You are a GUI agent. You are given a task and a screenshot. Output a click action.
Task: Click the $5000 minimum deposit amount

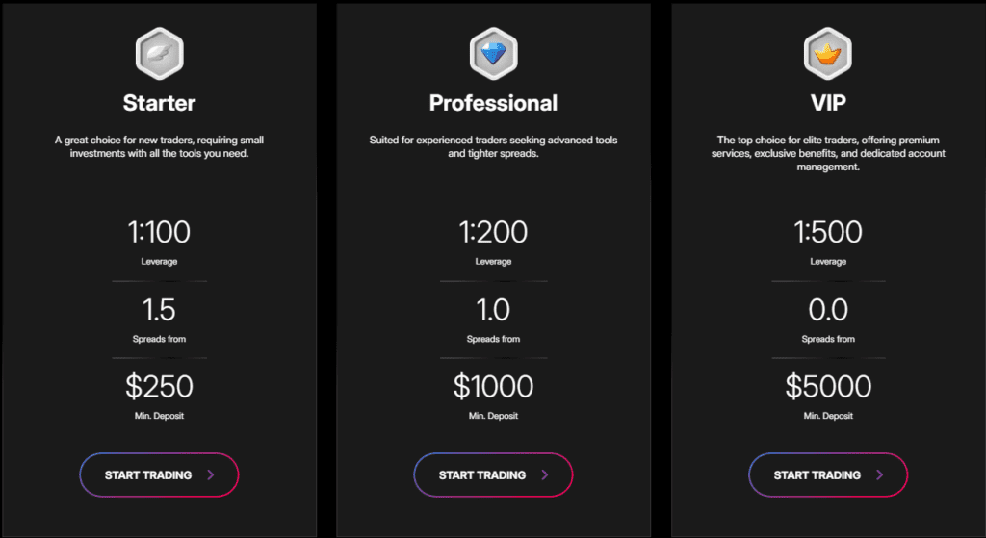tap(828, 387)
